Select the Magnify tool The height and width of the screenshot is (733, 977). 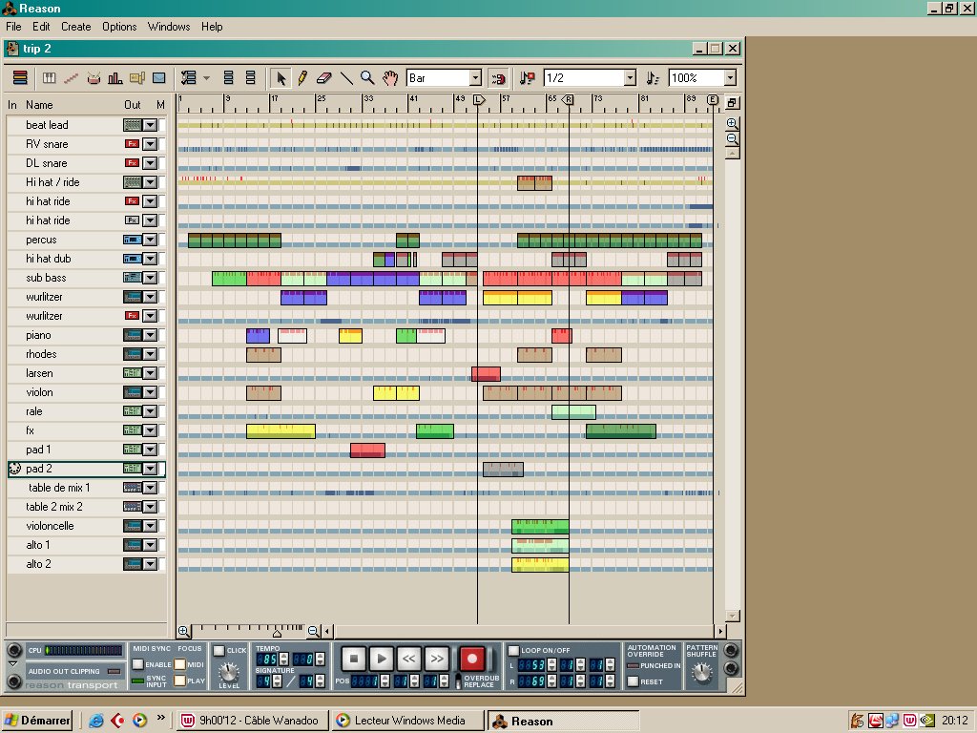(367, 78)
